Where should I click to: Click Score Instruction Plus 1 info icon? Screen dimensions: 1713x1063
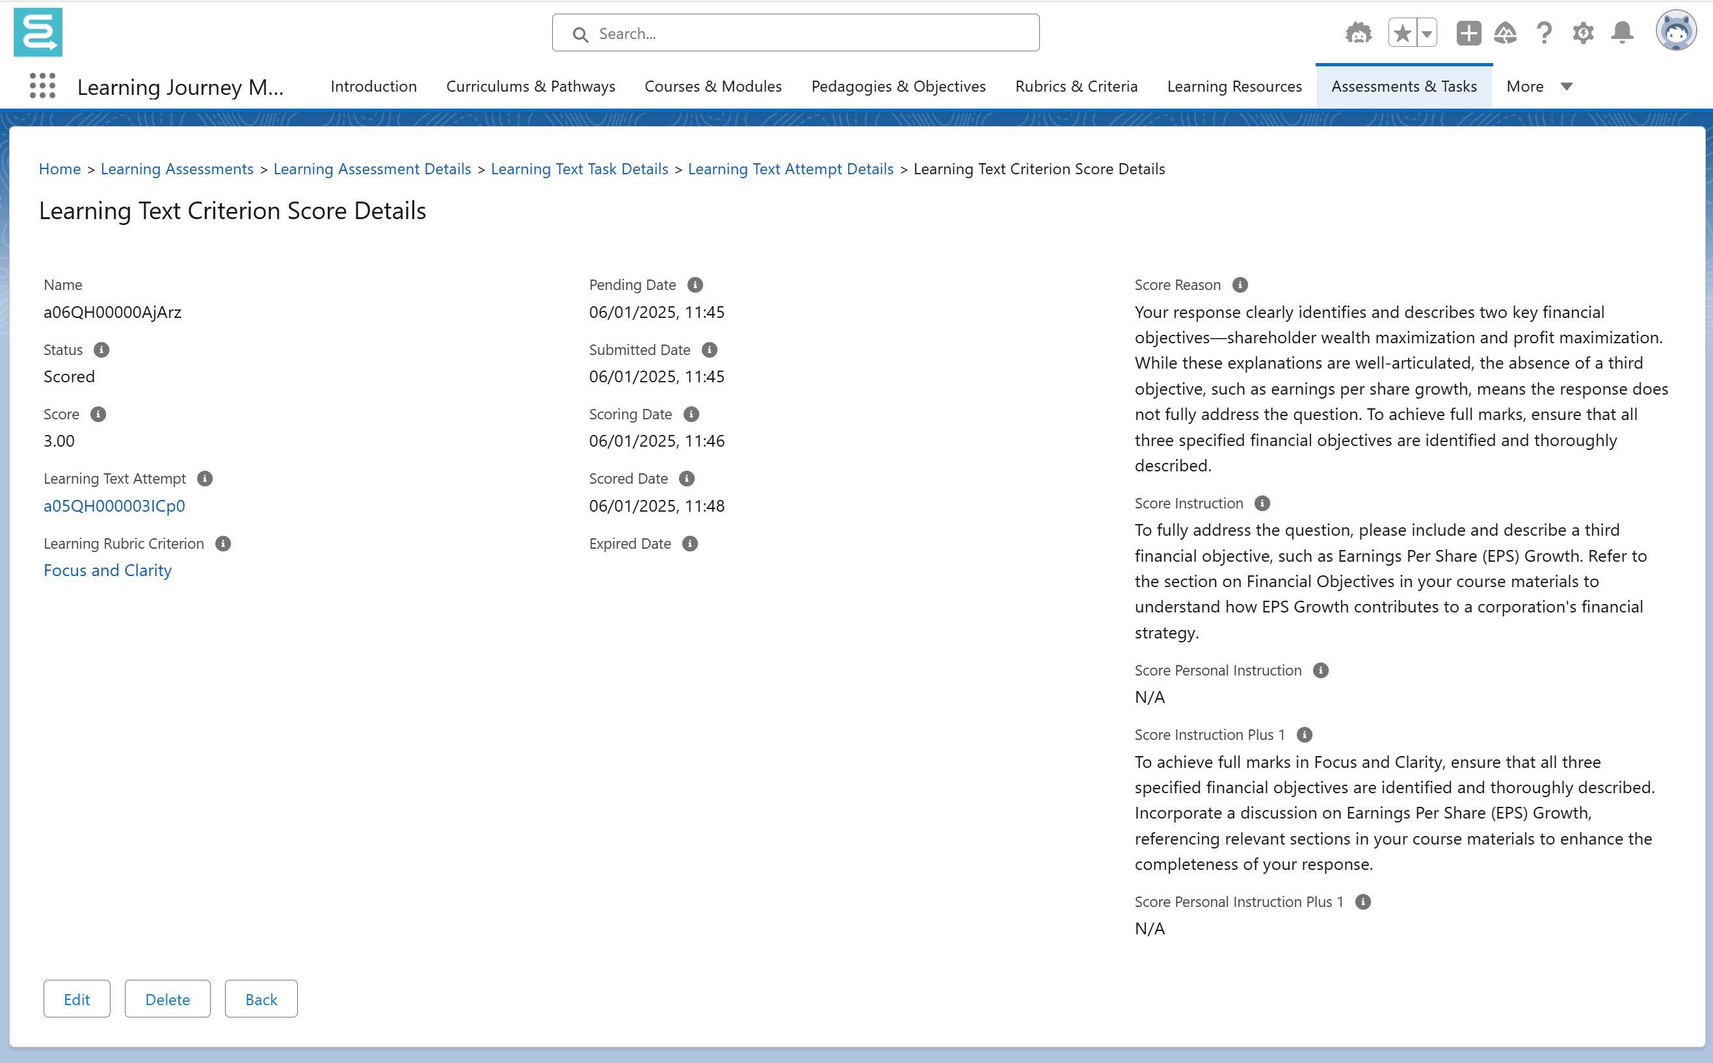coord(1304,735)
